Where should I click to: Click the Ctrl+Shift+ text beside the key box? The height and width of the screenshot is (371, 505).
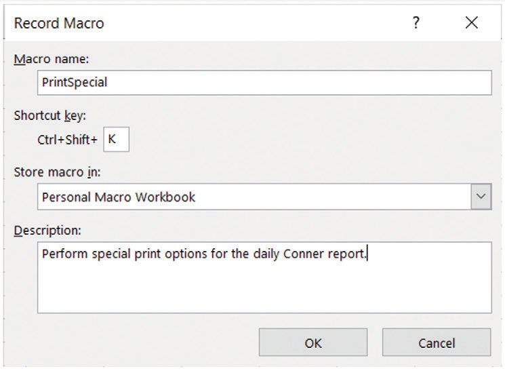[68, 140]
